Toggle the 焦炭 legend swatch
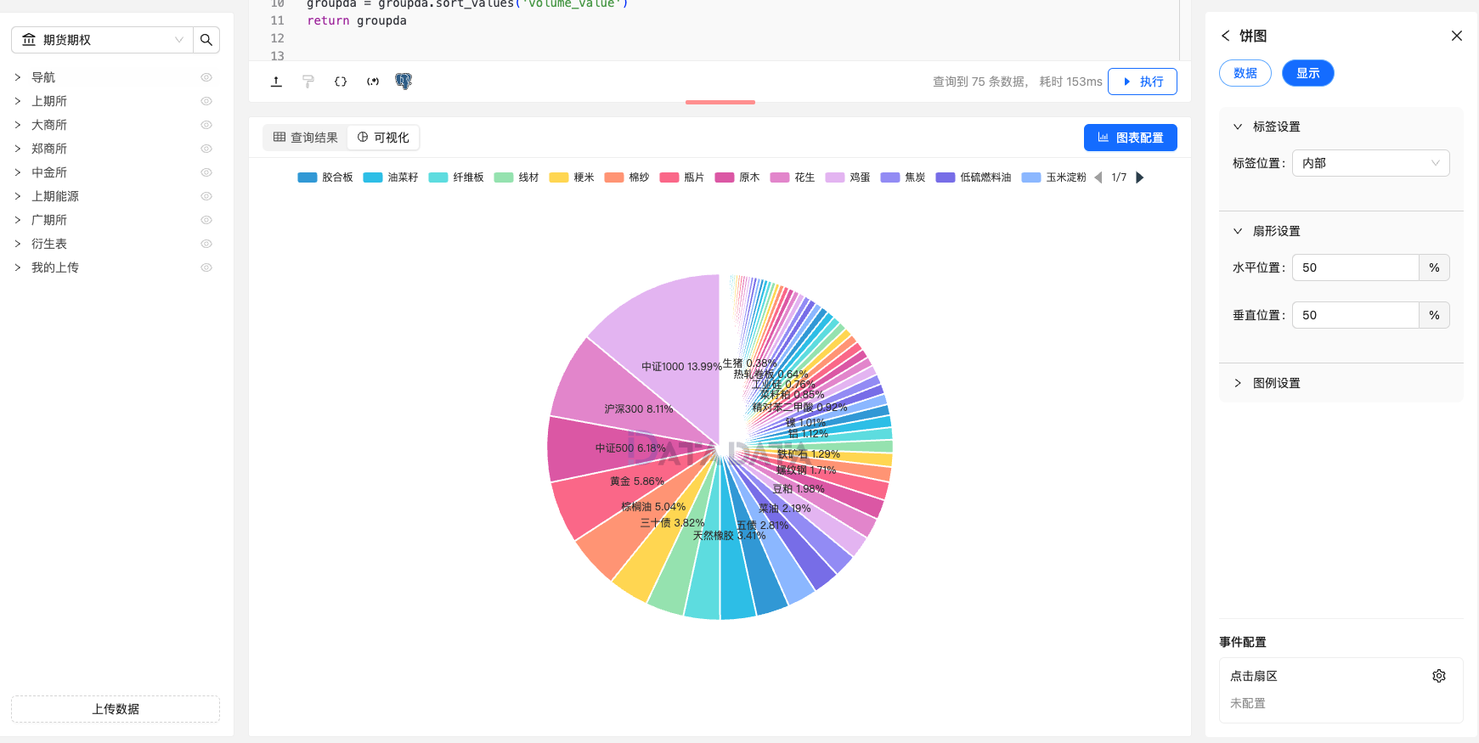Image resolution: width=1479 pixels, height=743 pixels. (x=890, y=177)
